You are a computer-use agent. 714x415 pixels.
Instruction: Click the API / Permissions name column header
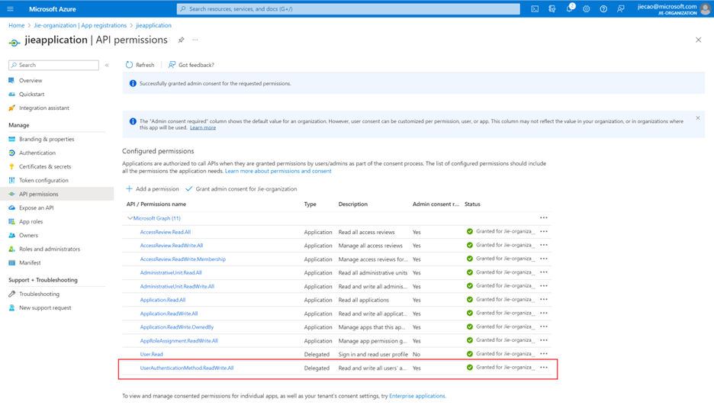[156, 204]
